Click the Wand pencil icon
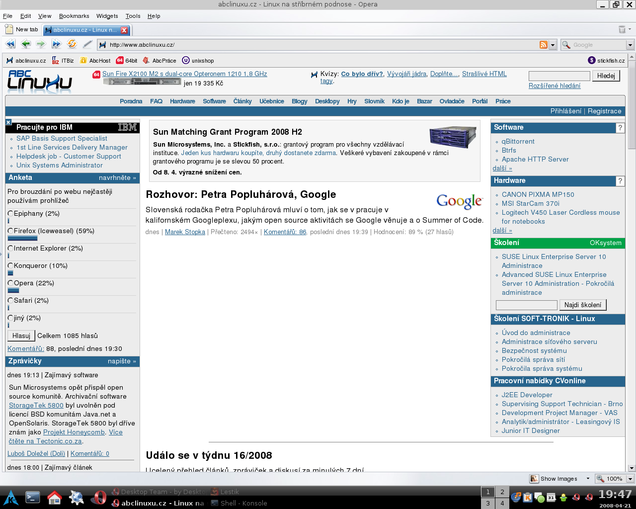This screenshot has width=636, height=509. [87, 44]
